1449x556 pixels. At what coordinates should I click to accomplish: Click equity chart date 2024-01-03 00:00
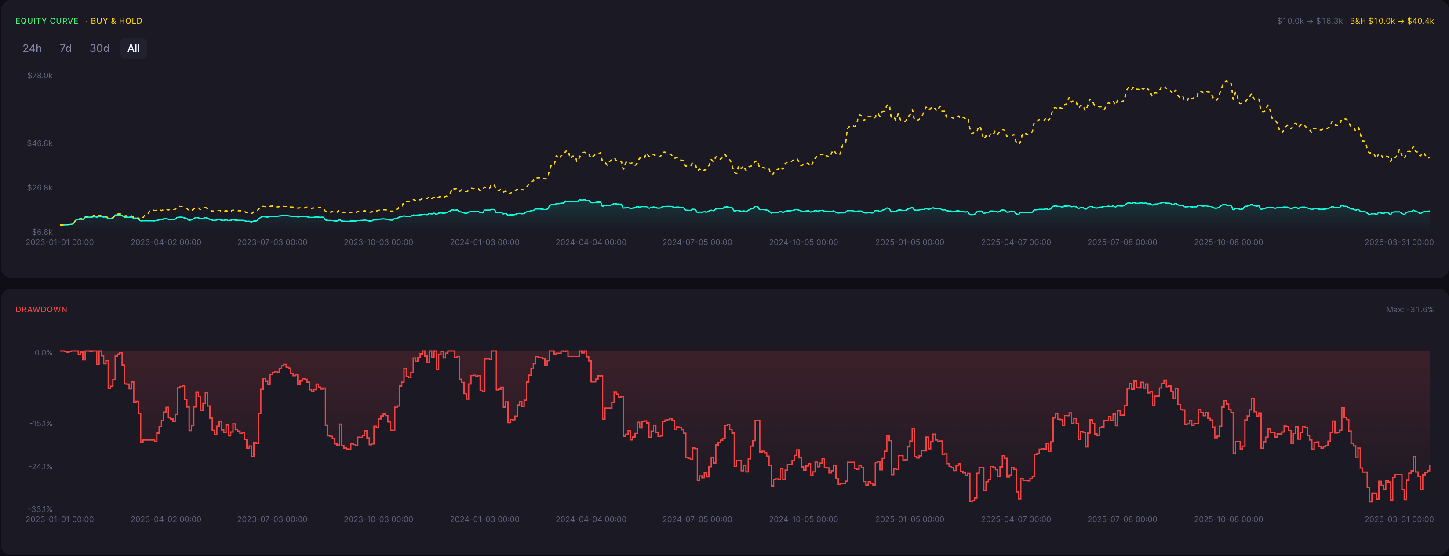tap(485, 242)
